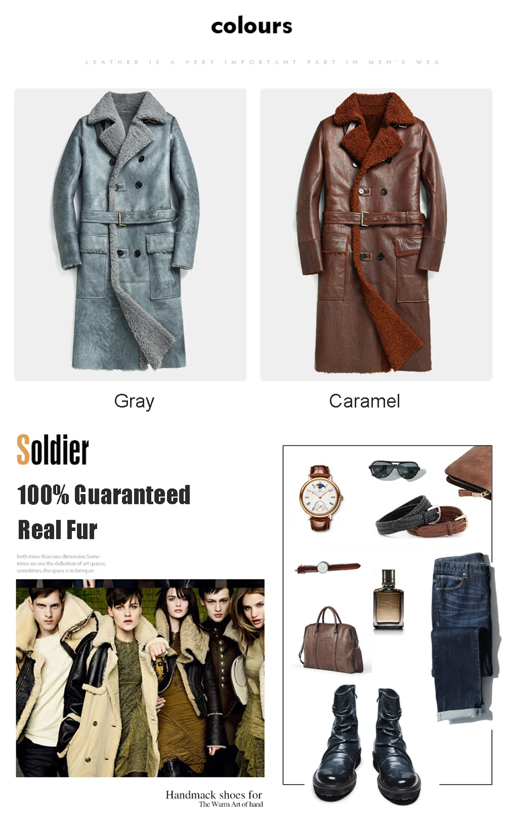Click the caramel leather coat image
This screenshot has height=815, width=506.
pyautogui.click(x=376, y=234)
